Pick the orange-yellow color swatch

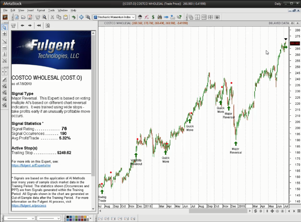[x=85, y=217]
